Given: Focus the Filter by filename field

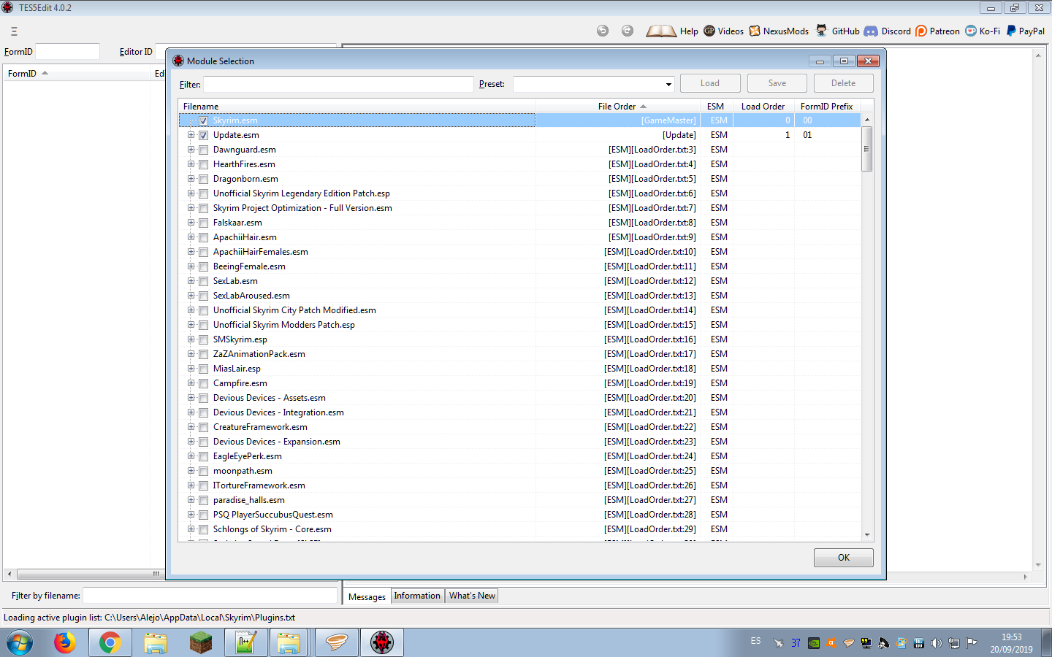Looking at the screenshot, I should [x=210, y=596].
